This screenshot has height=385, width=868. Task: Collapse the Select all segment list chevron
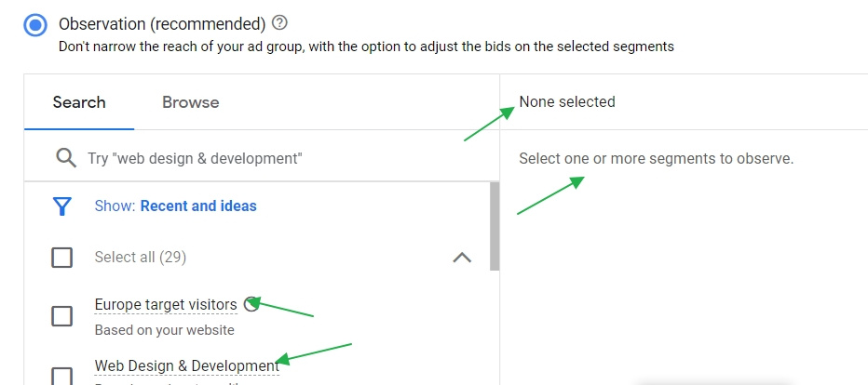(x=461, y=258)
